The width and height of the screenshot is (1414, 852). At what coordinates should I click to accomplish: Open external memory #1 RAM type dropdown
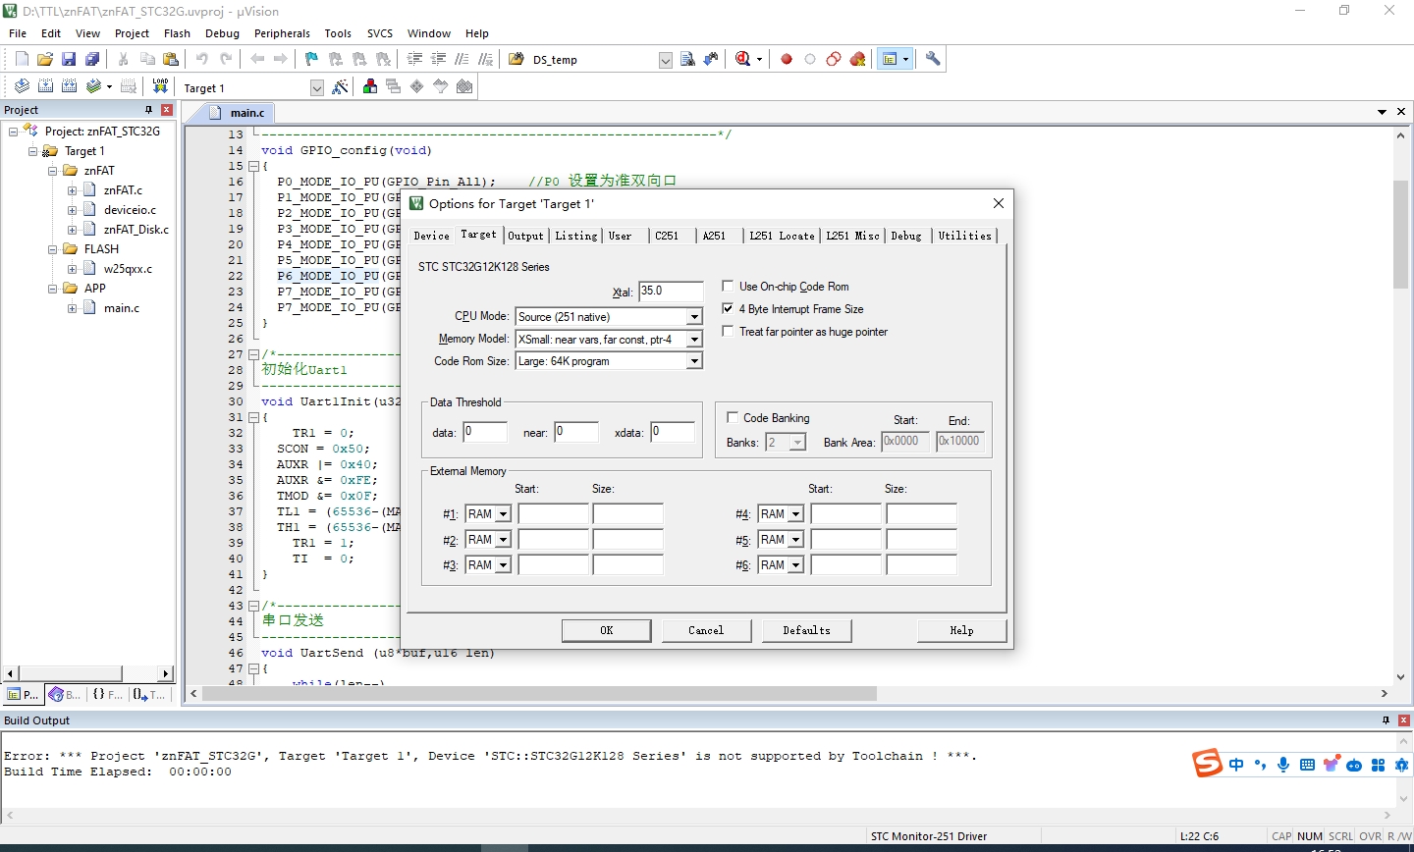point(503,514)
